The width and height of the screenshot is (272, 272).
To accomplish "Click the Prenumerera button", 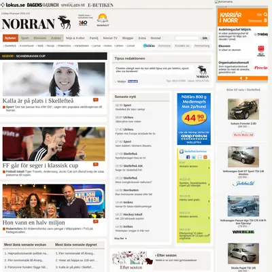I will (202, 46).
